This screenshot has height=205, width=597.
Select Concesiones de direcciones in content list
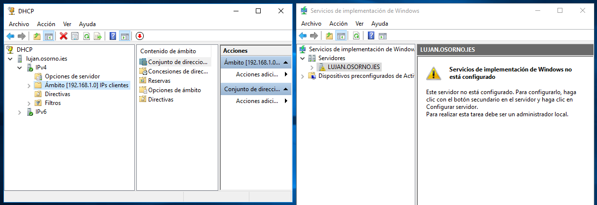pyautogui.click(x=178, y=71)
